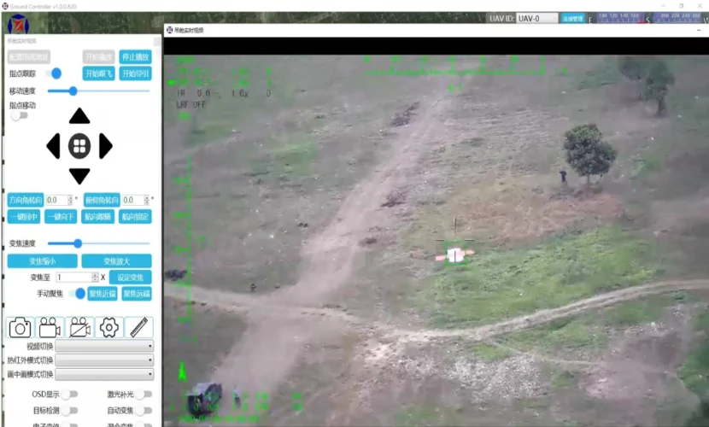Open the 热红外模式切换 dropdown
The width and height of the screenshot is (709, 427).
pos(104,360)
